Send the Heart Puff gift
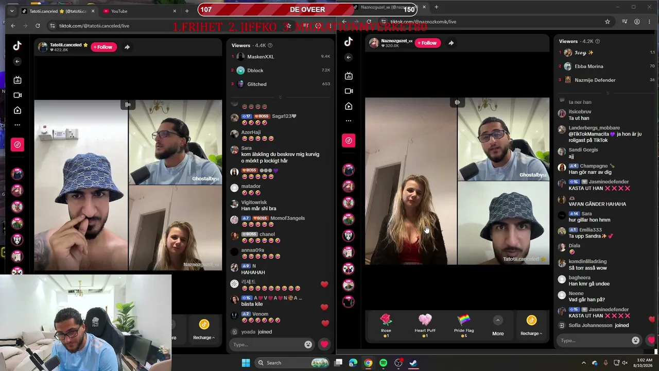The image size is (659, 371). click(425, 325)
